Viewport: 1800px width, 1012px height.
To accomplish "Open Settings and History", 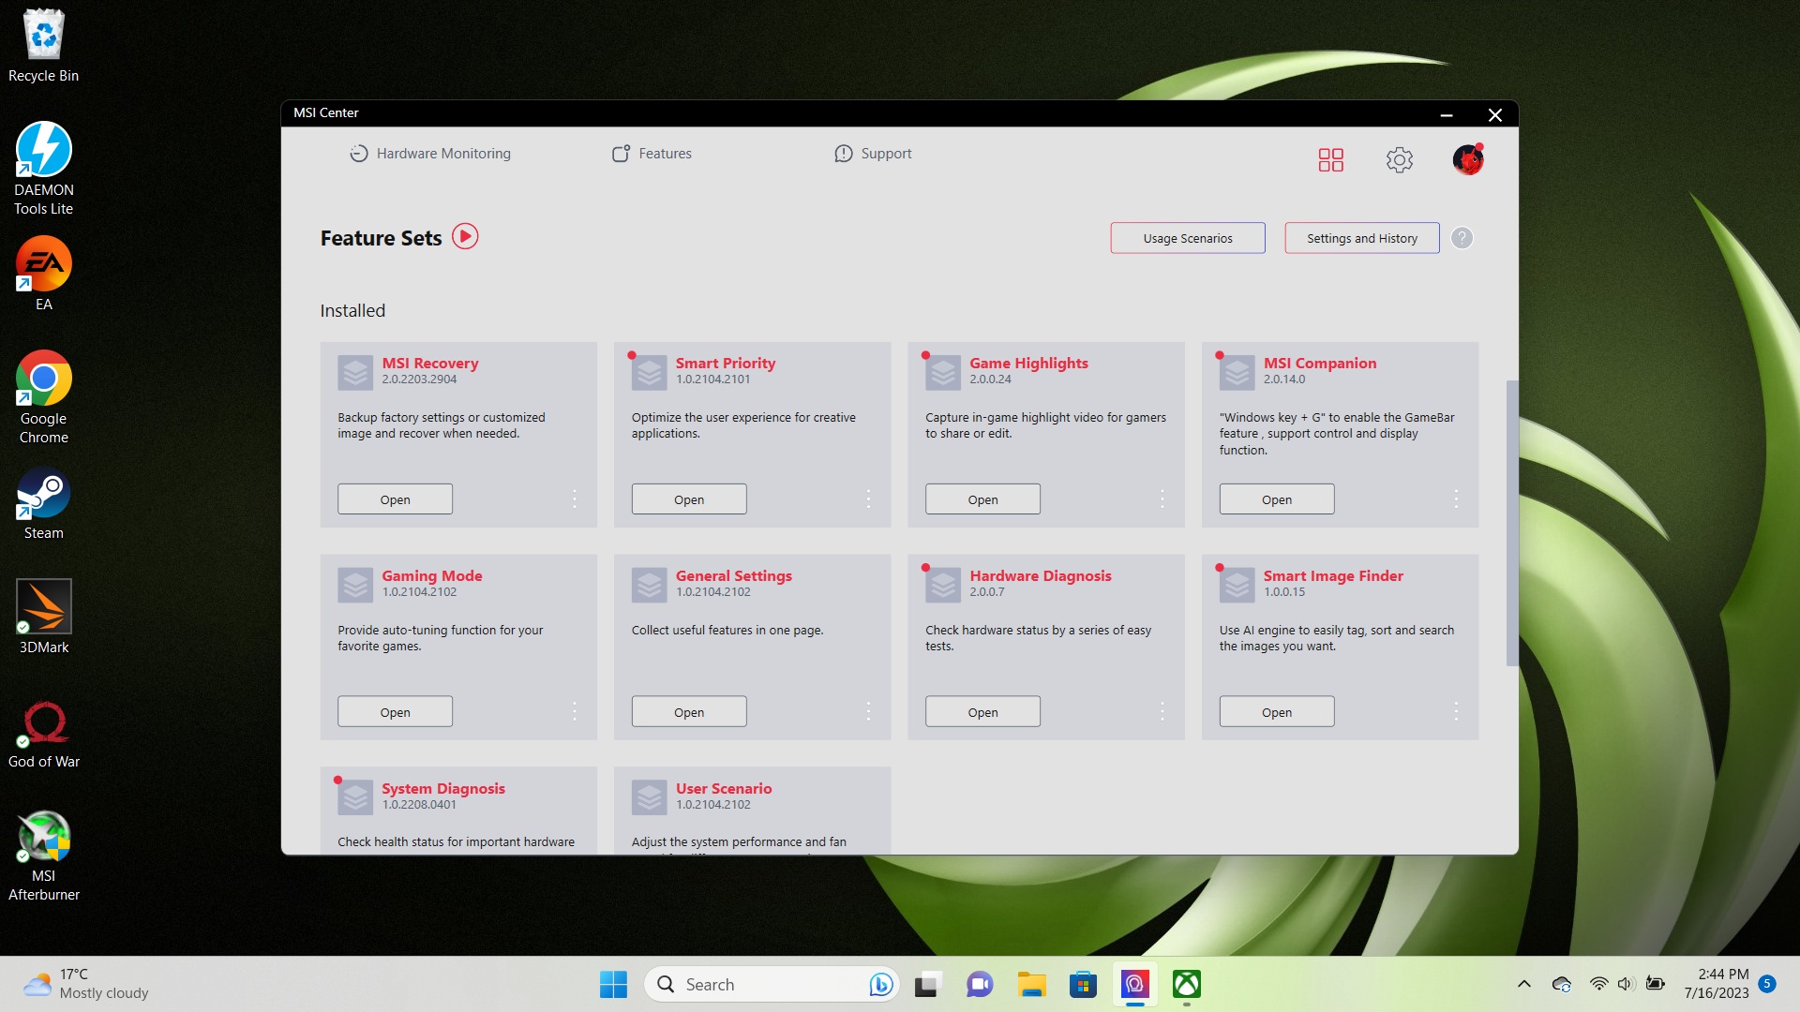I will coord(1361,238).
